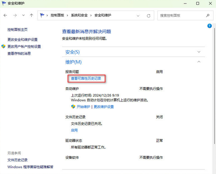Click the 开始维护 link
The height and width of the screenshot is (174, 216).
(83, 107)
